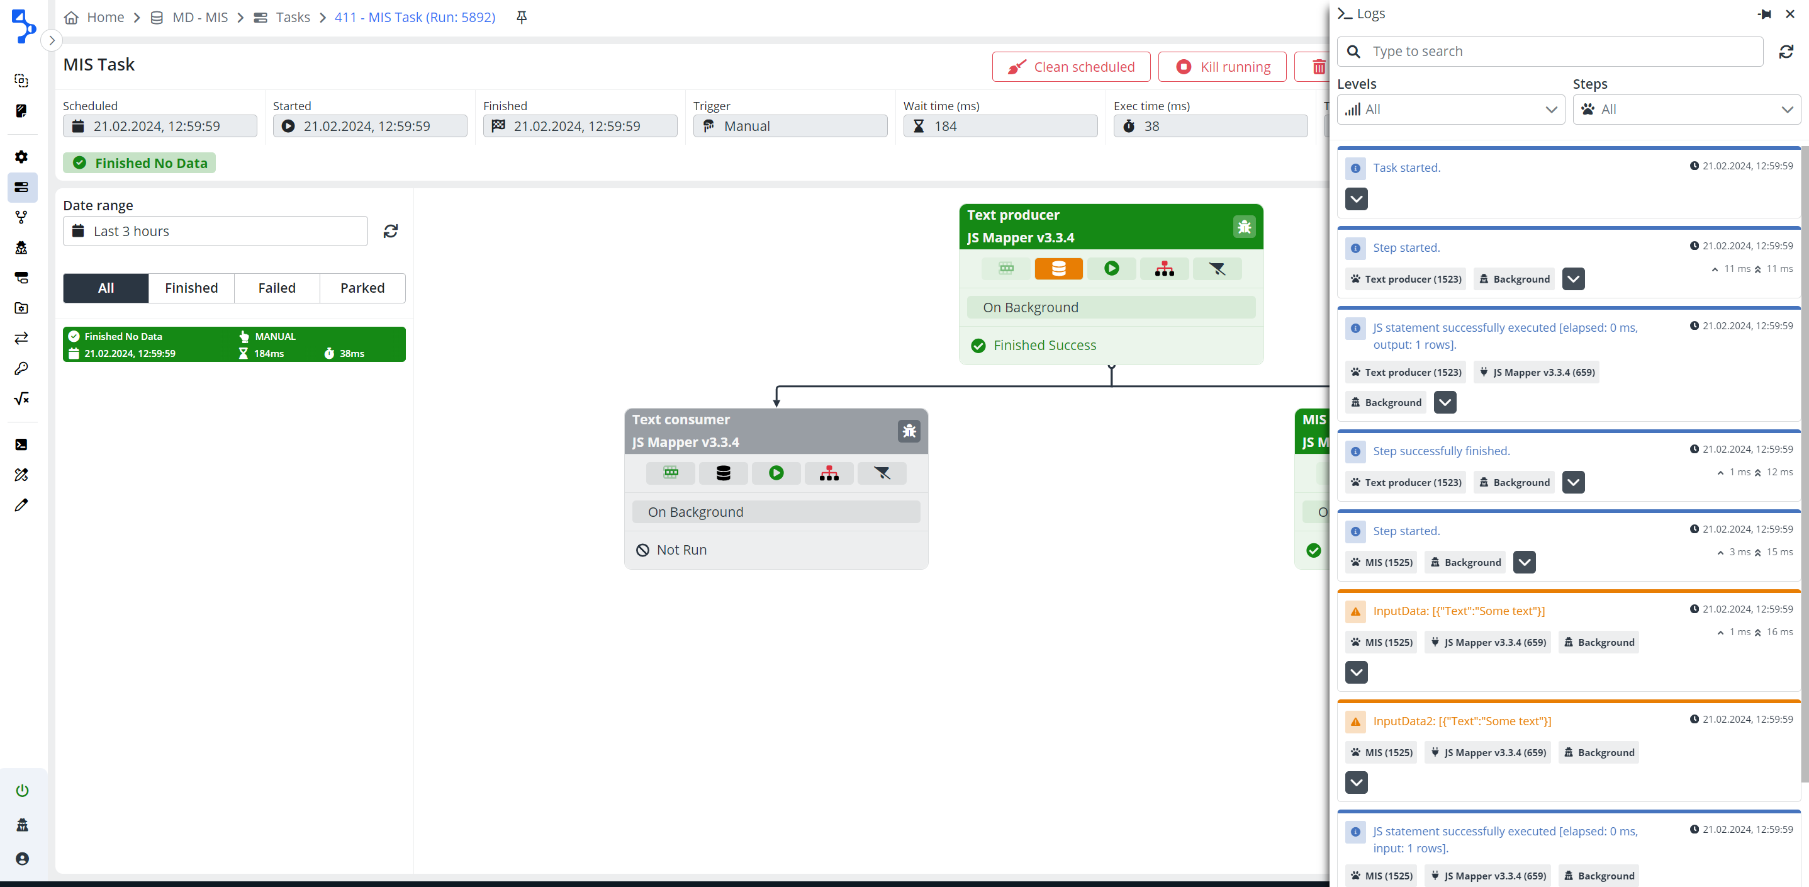The image size is (1809, 887).
Task: Refresh the logs list with the refresh icon
Action: (x=1786, y=52)
